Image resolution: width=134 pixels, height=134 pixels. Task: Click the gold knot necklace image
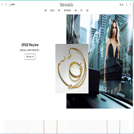72,68
